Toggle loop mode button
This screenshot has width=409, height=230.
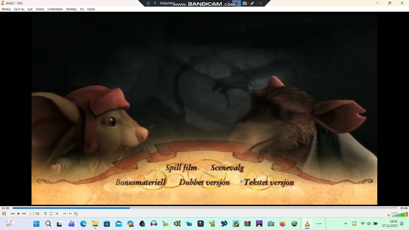click(51, 214)
